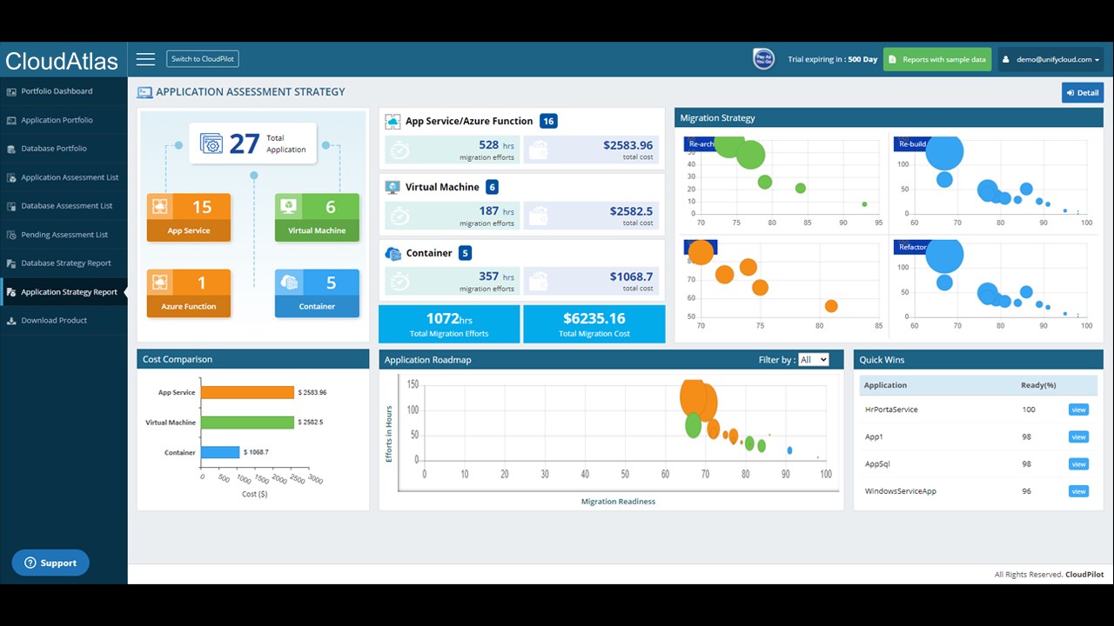
Task: Click the Refactor chart label
Action: pyautogui.click(x=912, y=247)
